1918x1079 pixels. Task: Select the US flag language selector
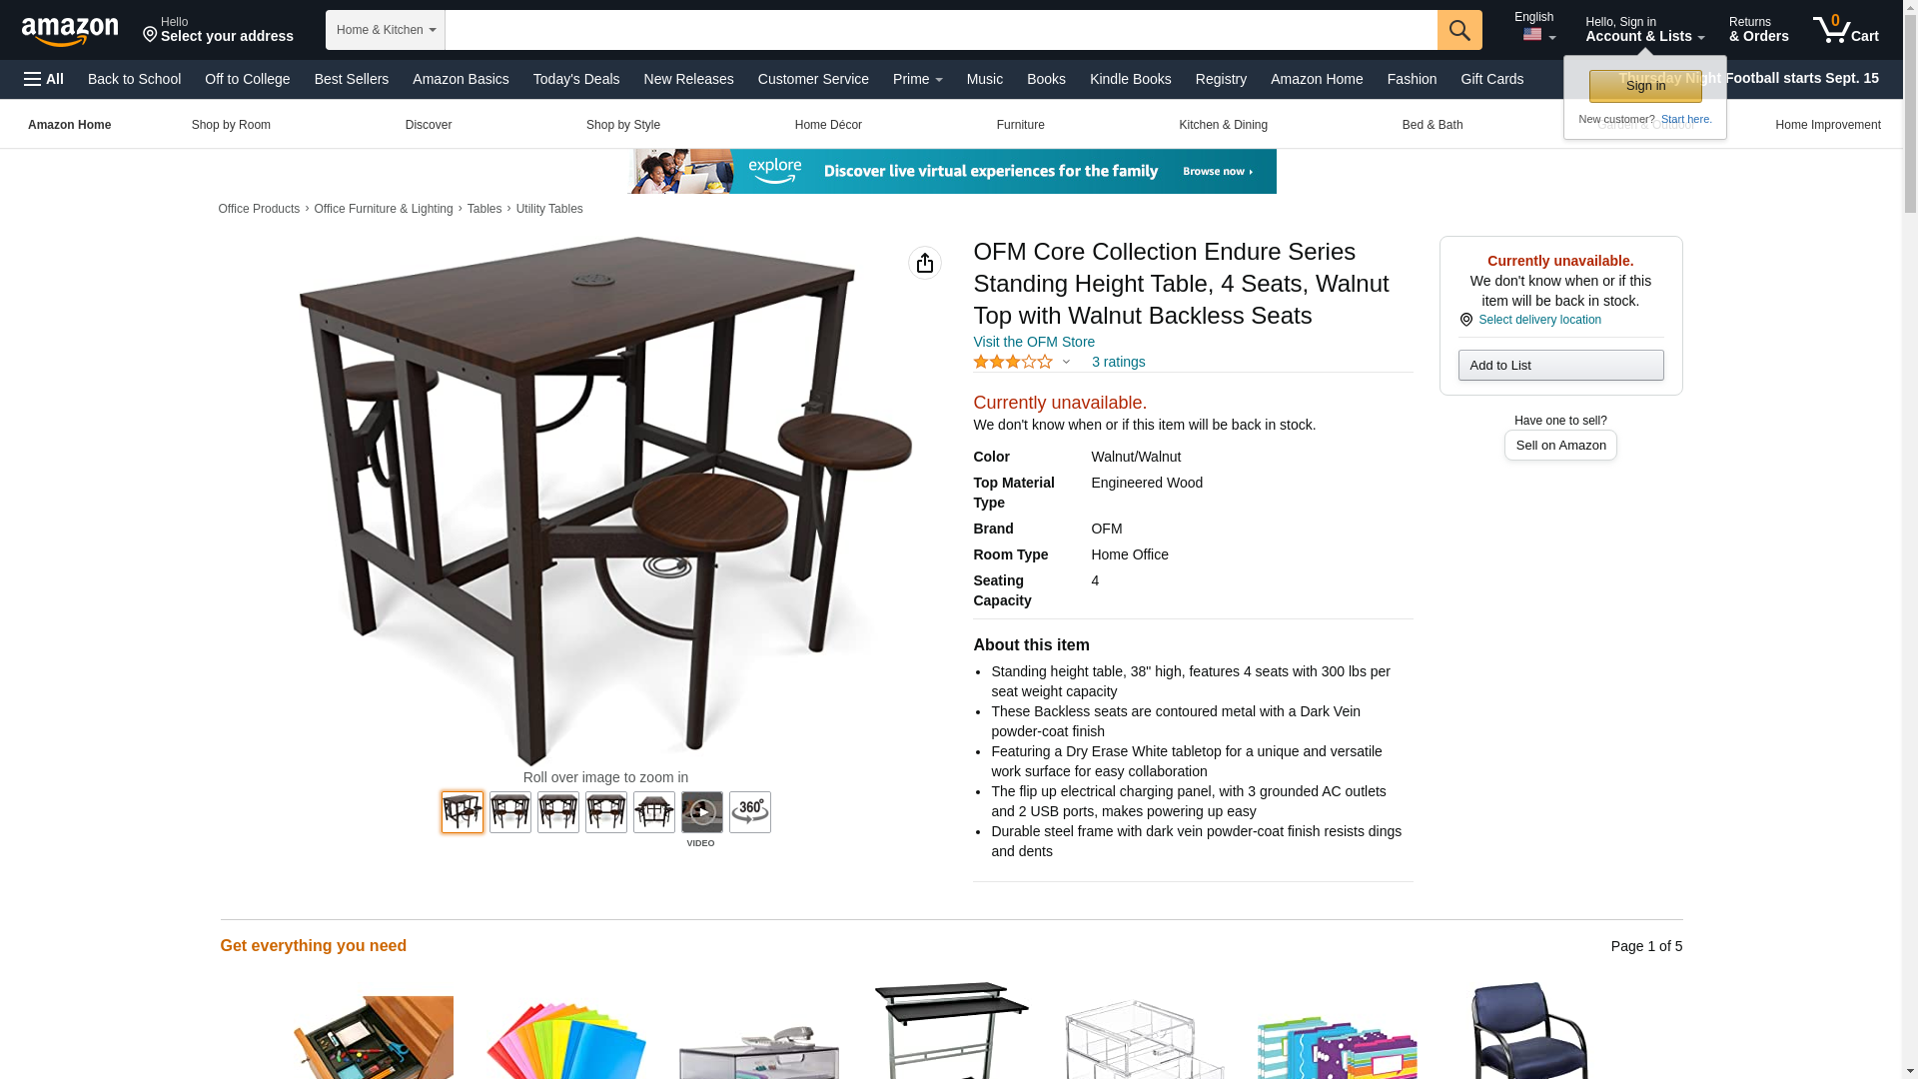pyautogui.click(x=1538, y=35)
